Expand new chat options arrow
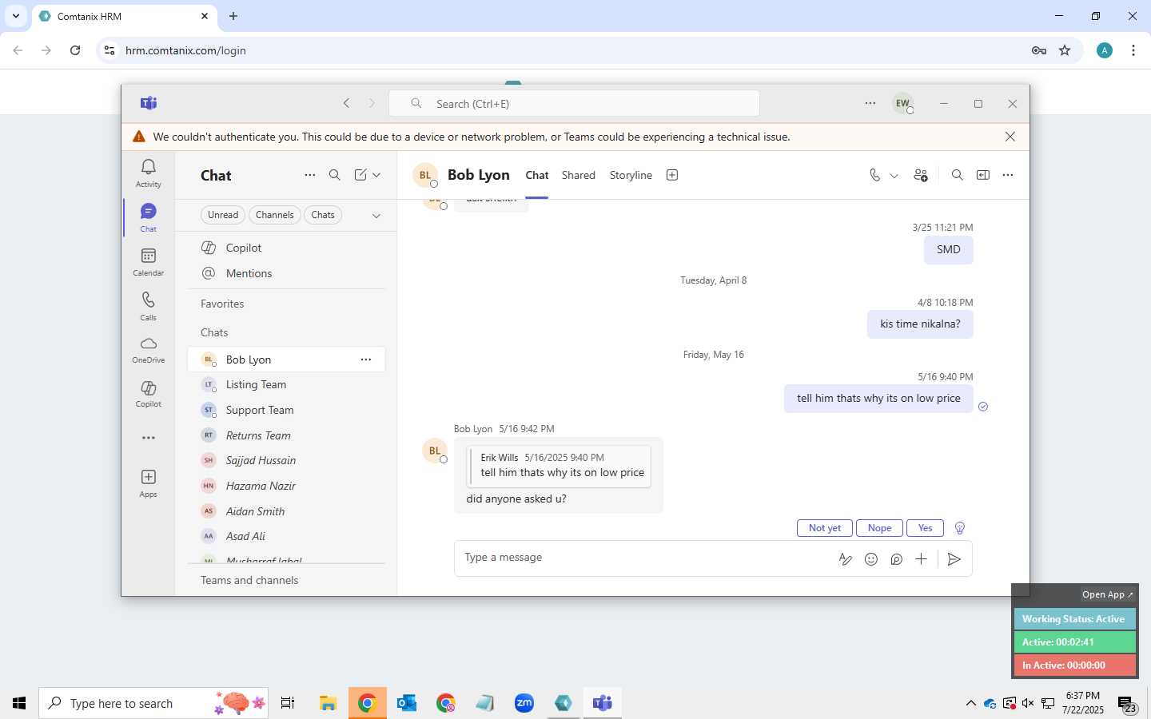1151x719 pixels. click(376, 175)
